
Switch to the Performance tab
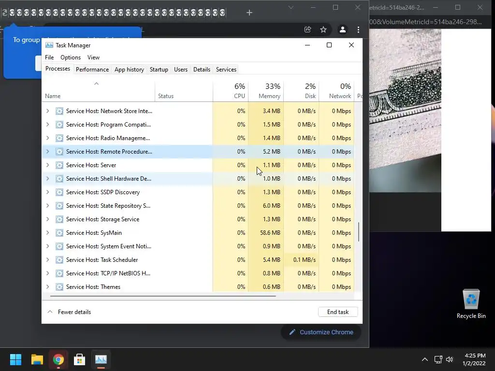92,70
